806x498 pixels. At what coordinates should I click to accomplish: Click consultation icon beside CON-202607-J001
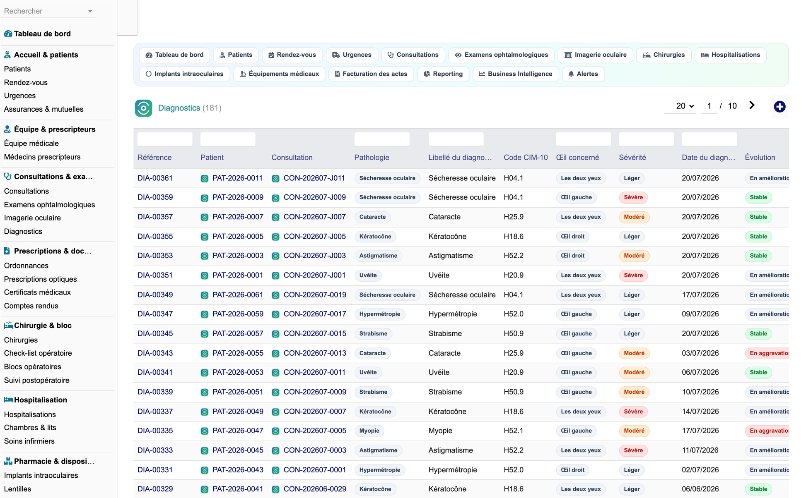(x=275, y=275)
